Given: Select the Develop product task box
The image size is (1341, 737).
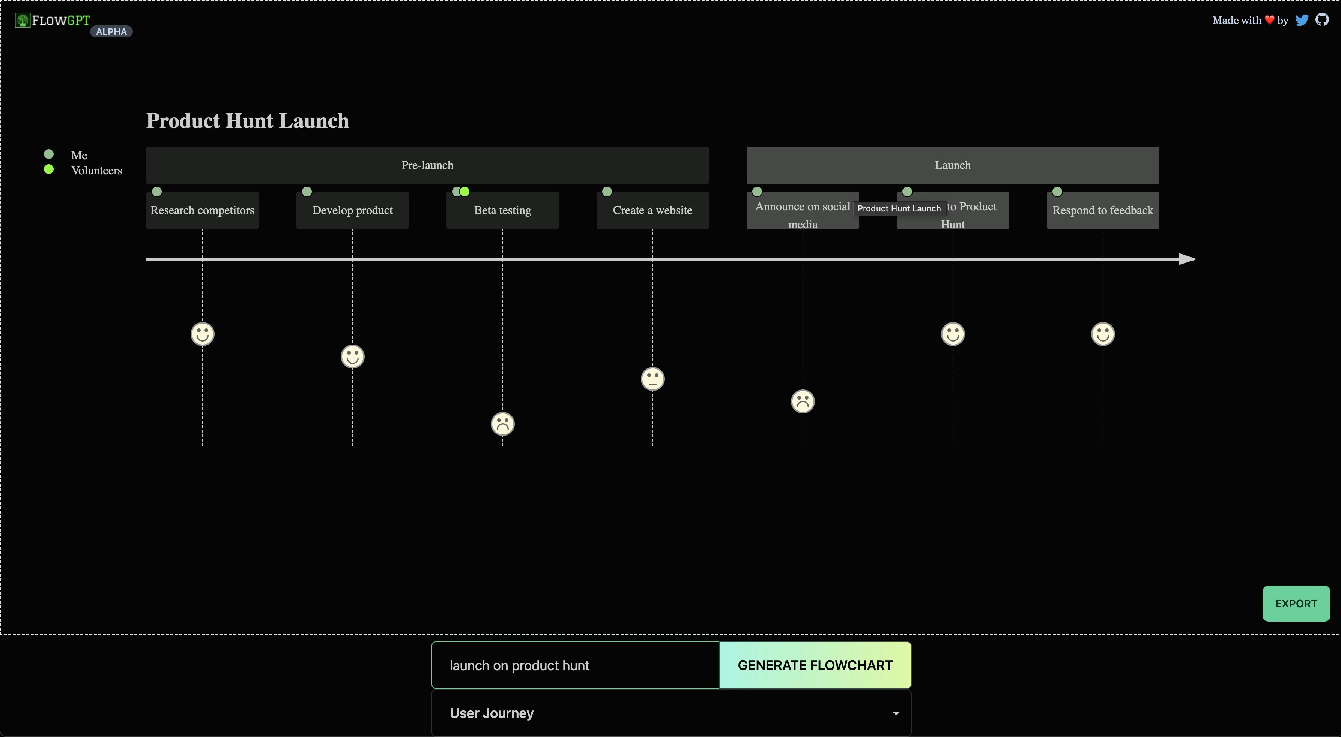Looking at the screenshot, I should [x=352, y=210].
